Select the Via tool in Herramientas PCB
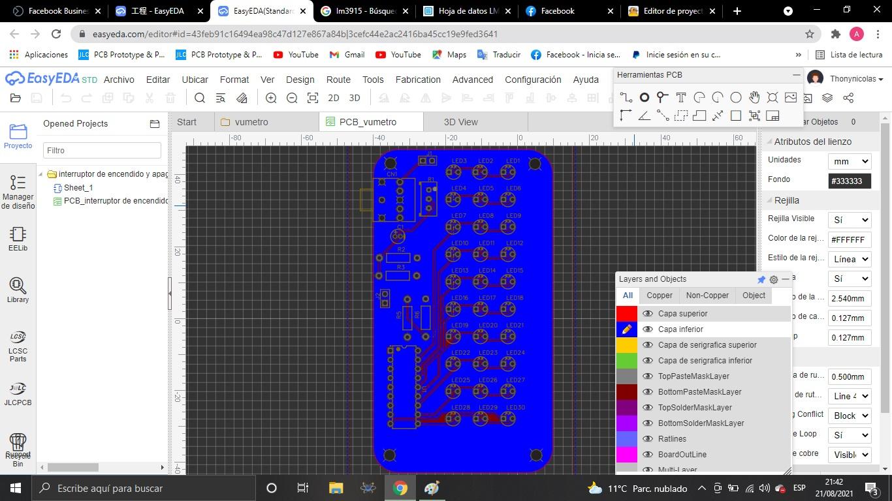 coord(663,98)
